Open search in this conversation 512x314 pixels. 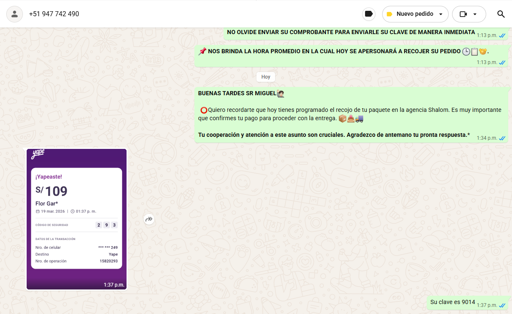[x=501, y=14]
